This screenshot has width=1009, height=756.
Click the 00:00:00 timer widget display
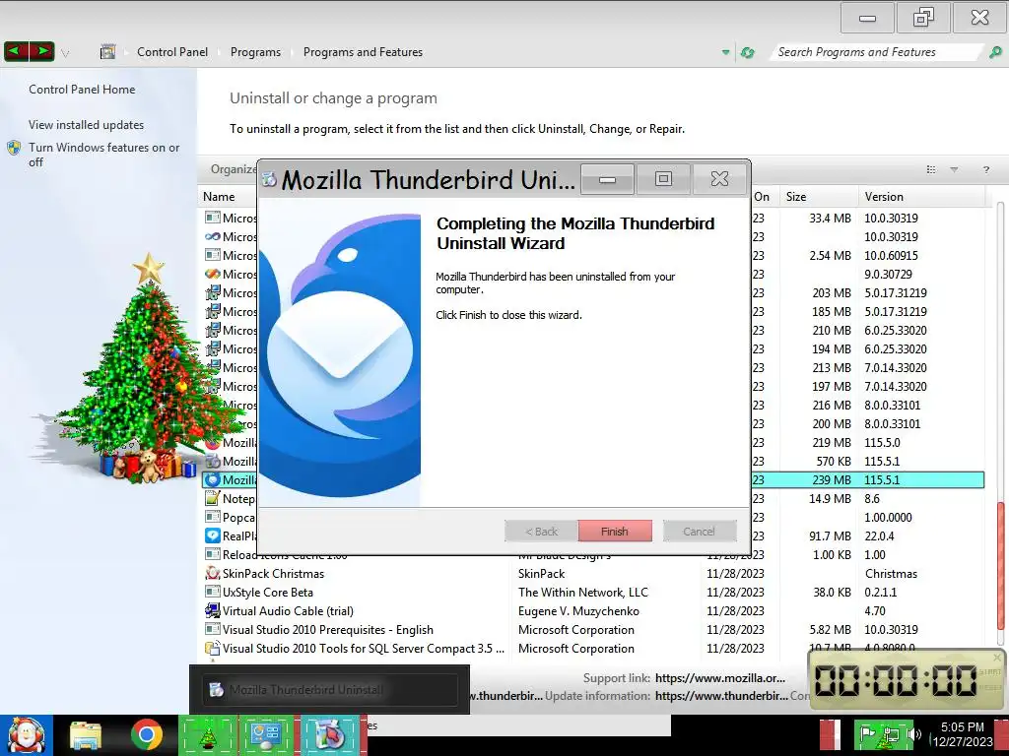[895, 680]
